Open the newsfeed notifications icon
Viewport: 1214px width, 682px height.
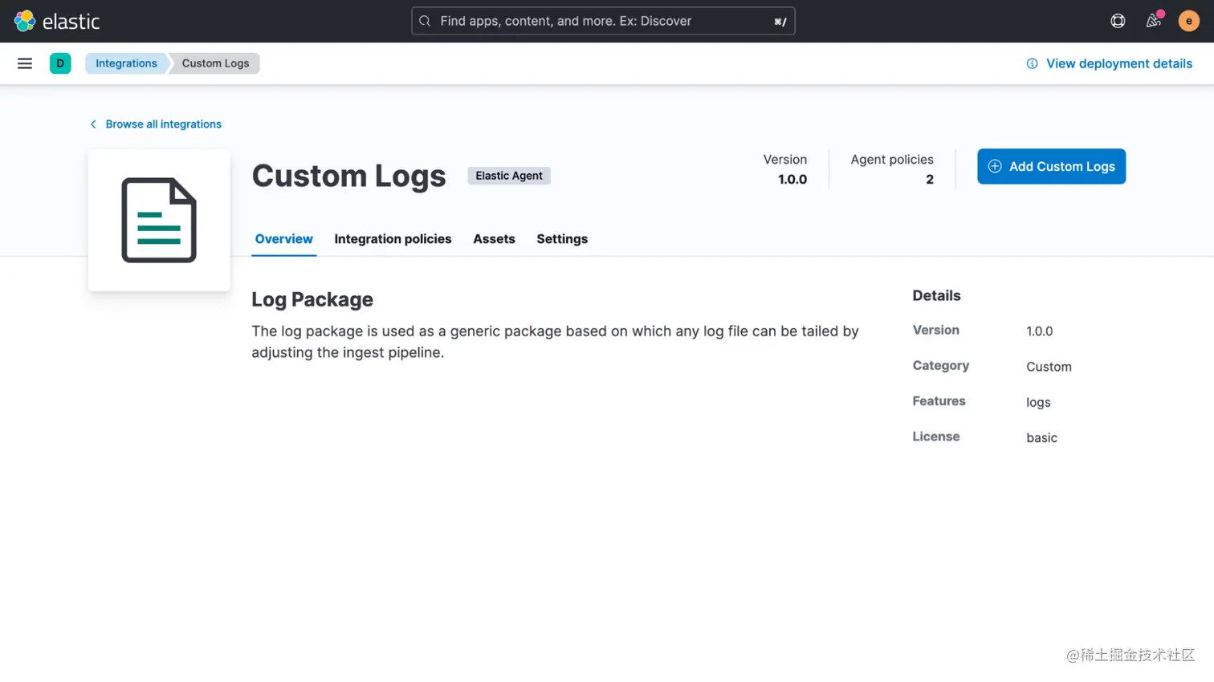[x=1154, y=21]
